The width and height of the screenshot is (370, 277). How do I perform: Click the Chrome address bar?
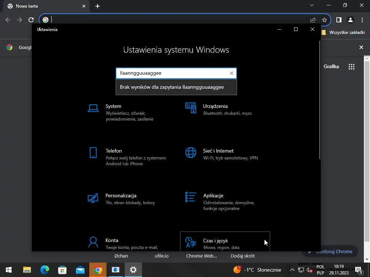179,20
